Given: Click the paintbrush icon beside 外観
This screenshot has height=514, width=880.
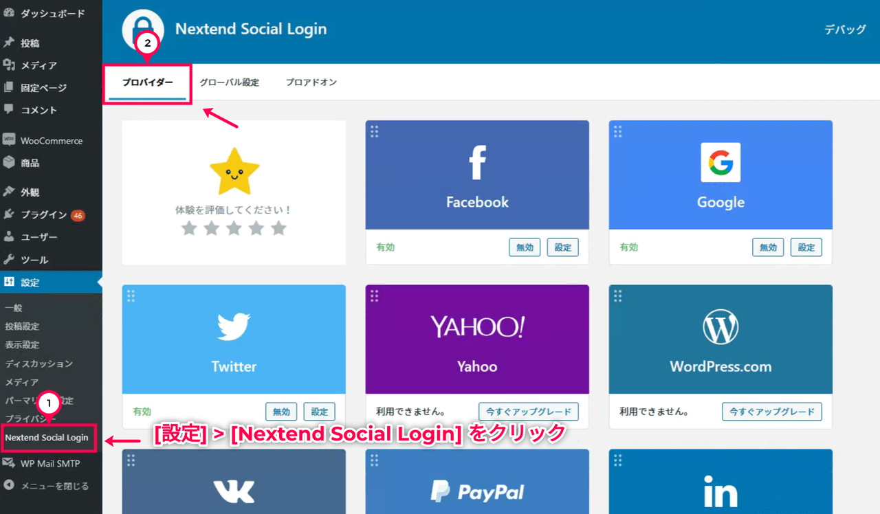Looking at the screenshot, I should [x=9, y=192].
